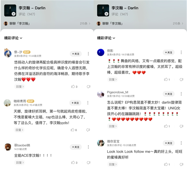187x173 pixels.
Task: Follow user 维你至宝
Action: [x=169, y=143]
